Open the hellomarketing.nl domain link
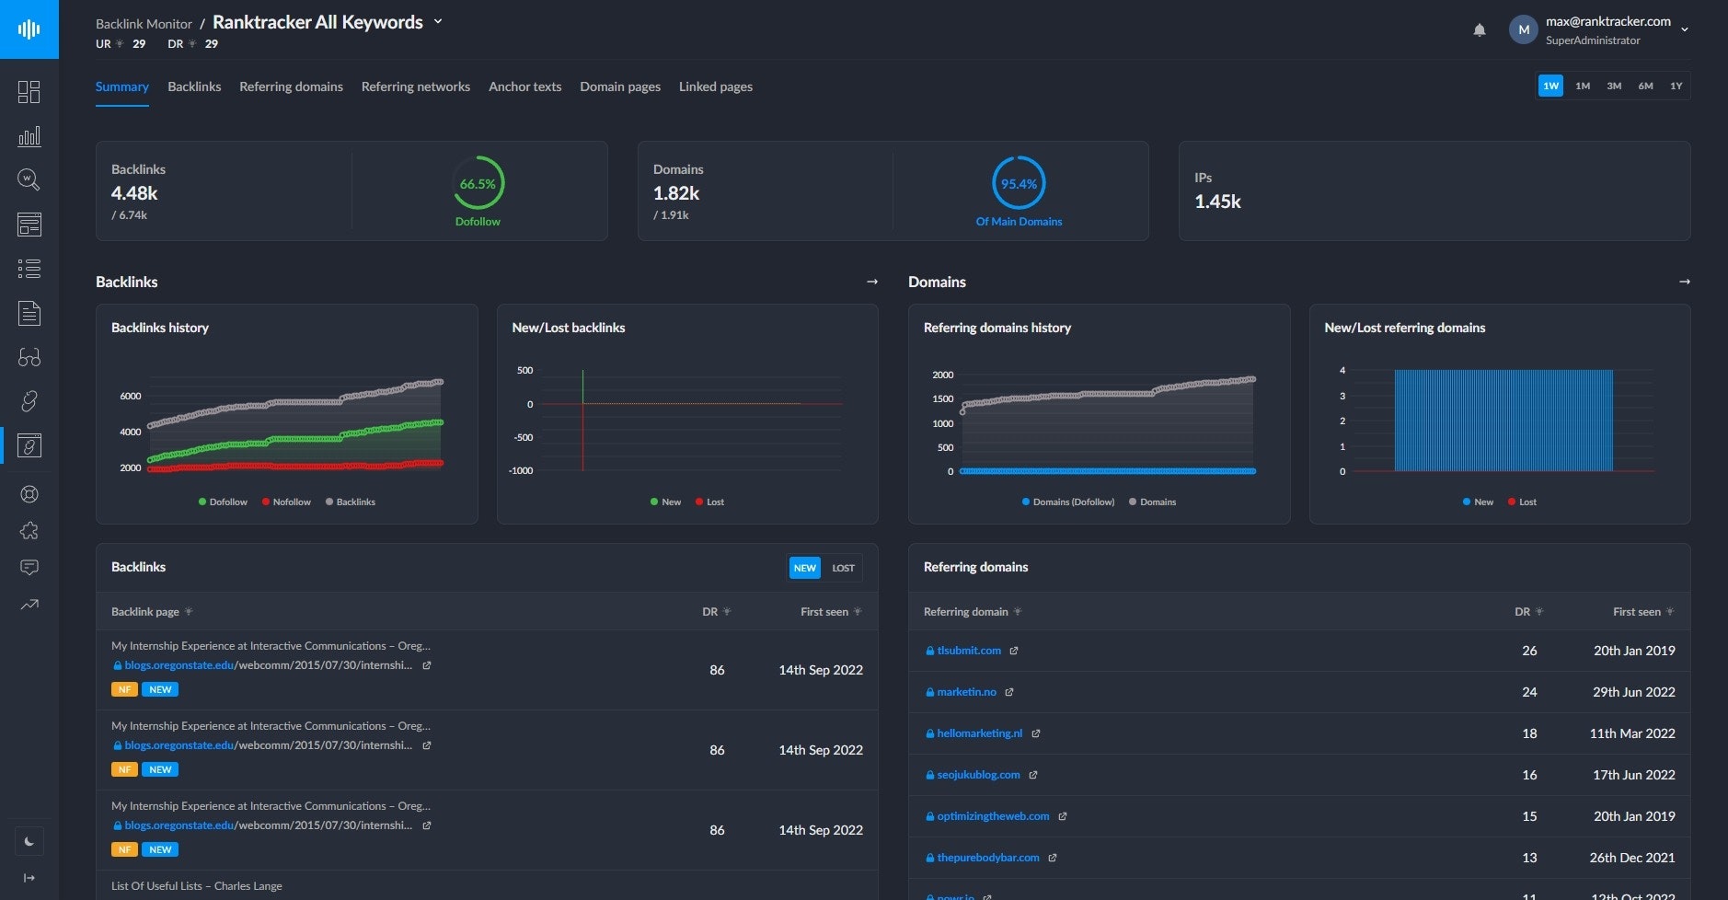The image size is (1728, 900). [980, 733]
